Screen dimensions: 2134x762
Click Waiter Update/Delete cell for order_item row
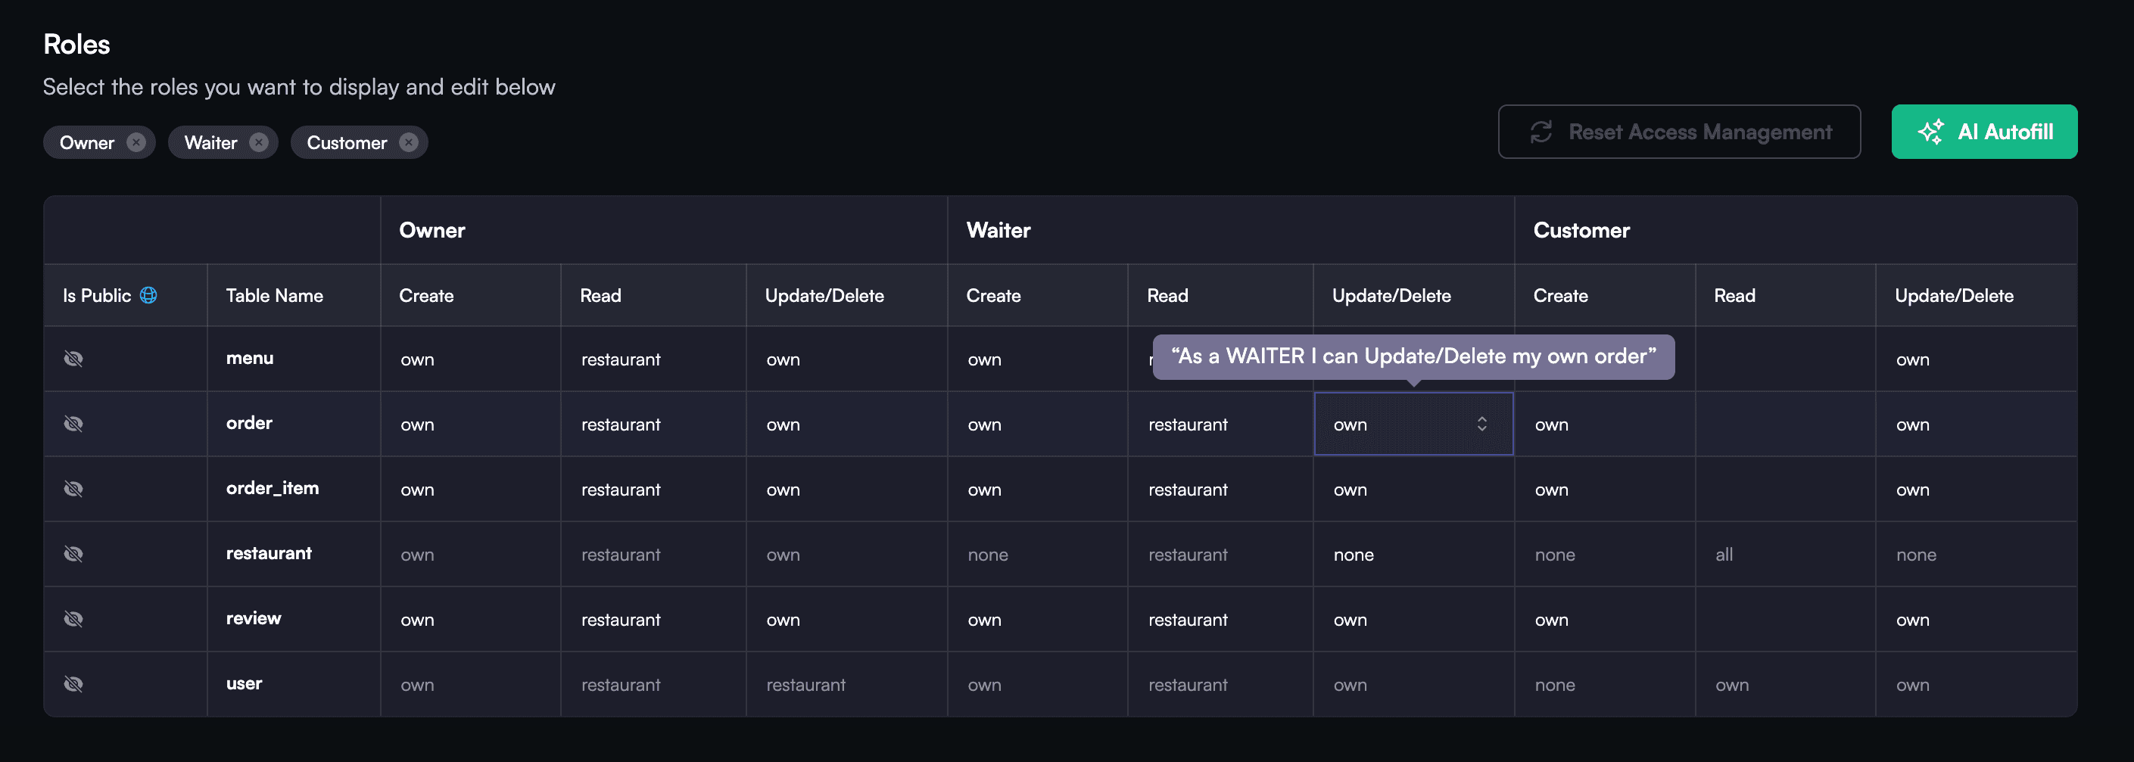(x=1414, y=490)
